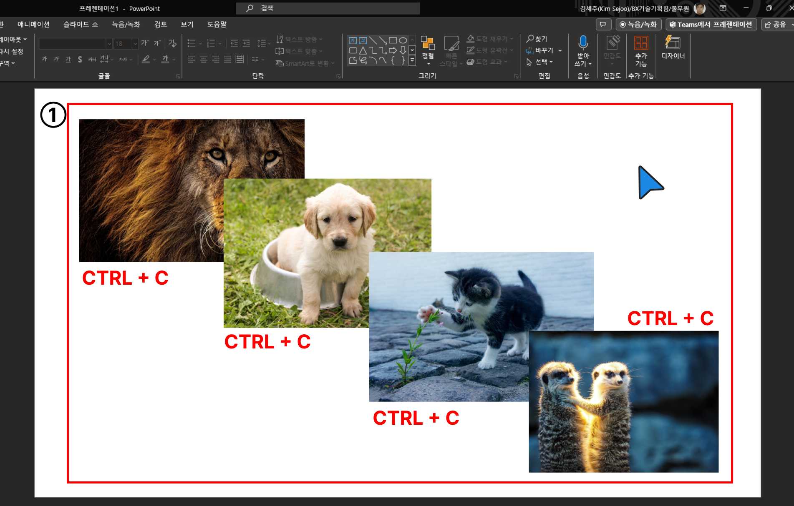
Task: Click the font name input field
Action: click(72, 43)
